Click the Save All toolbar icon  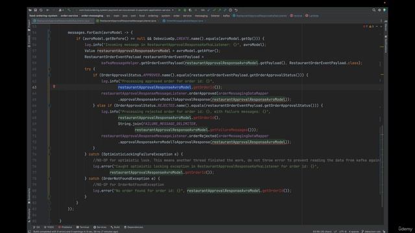pos(36,10)
